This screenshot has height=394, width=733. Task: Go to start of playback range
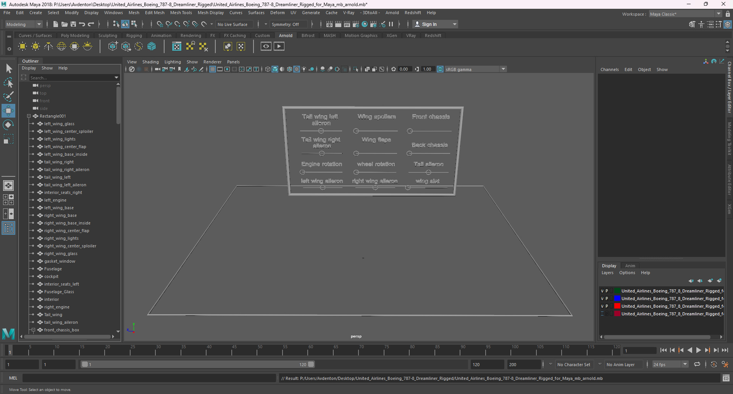coord(663,350)
